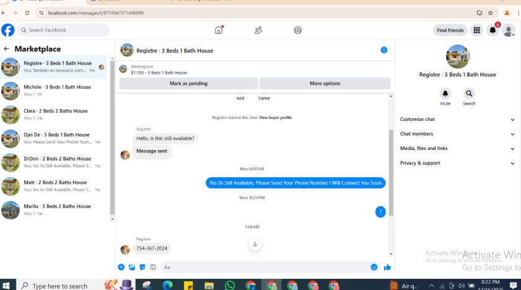Click the phone number 754-367-2024 message
The height and width of the screenshot is (290, 521).
tap(152, 248)
